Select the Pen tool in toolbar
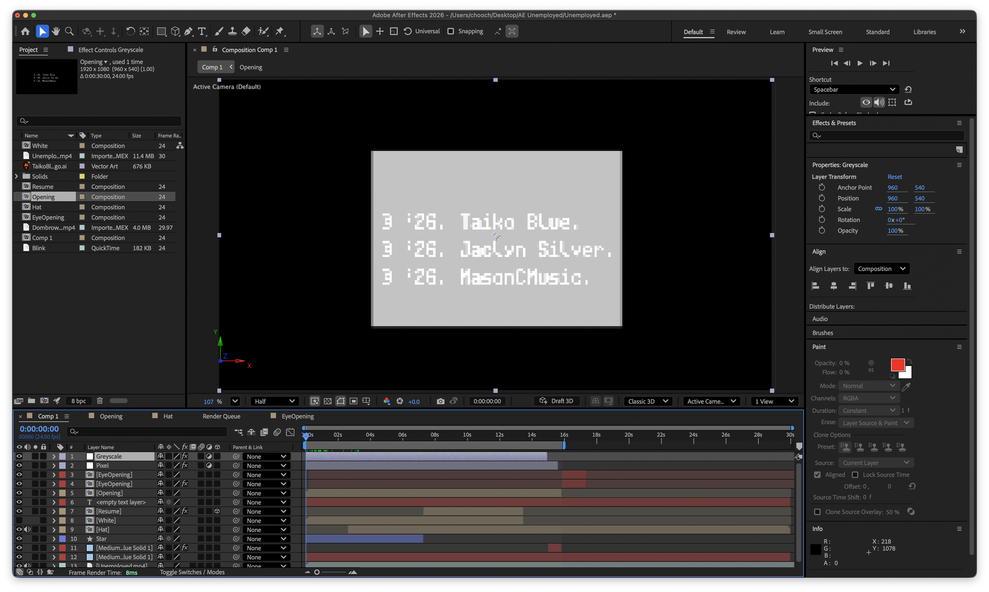989x592 pixels. click(x=188, y=31)
